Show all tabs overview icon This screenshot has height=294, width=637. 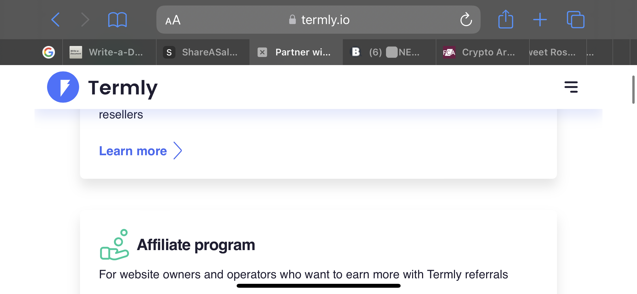coord(576,20)
